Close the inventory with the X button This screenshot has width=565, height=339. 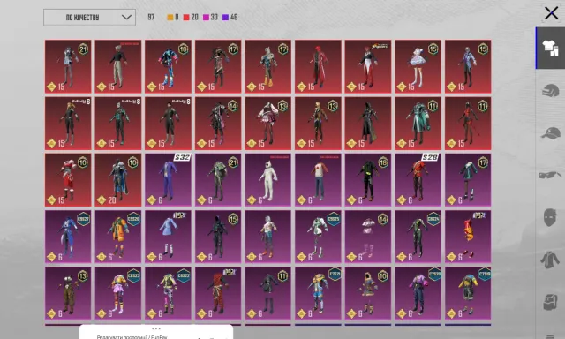pos(551,13)
